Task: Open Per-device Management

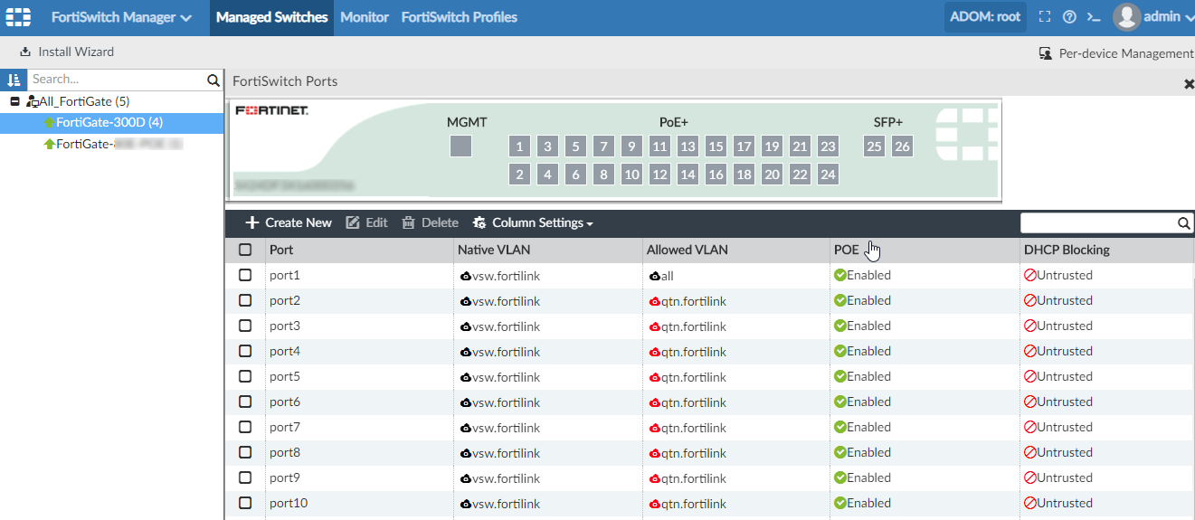Action: coord(1116,53)
